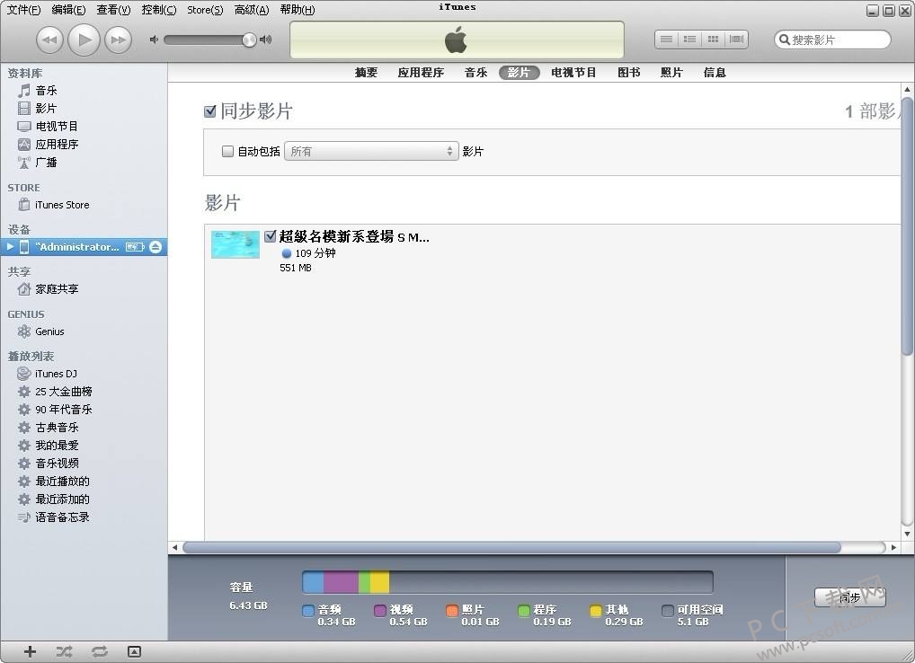Click the vertical scrollbar down arrow

[x=907, y=533]
